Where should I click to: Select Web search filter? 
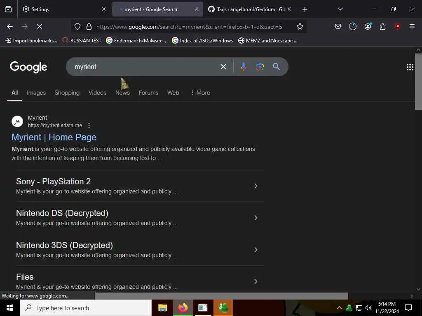coord(173,93)
